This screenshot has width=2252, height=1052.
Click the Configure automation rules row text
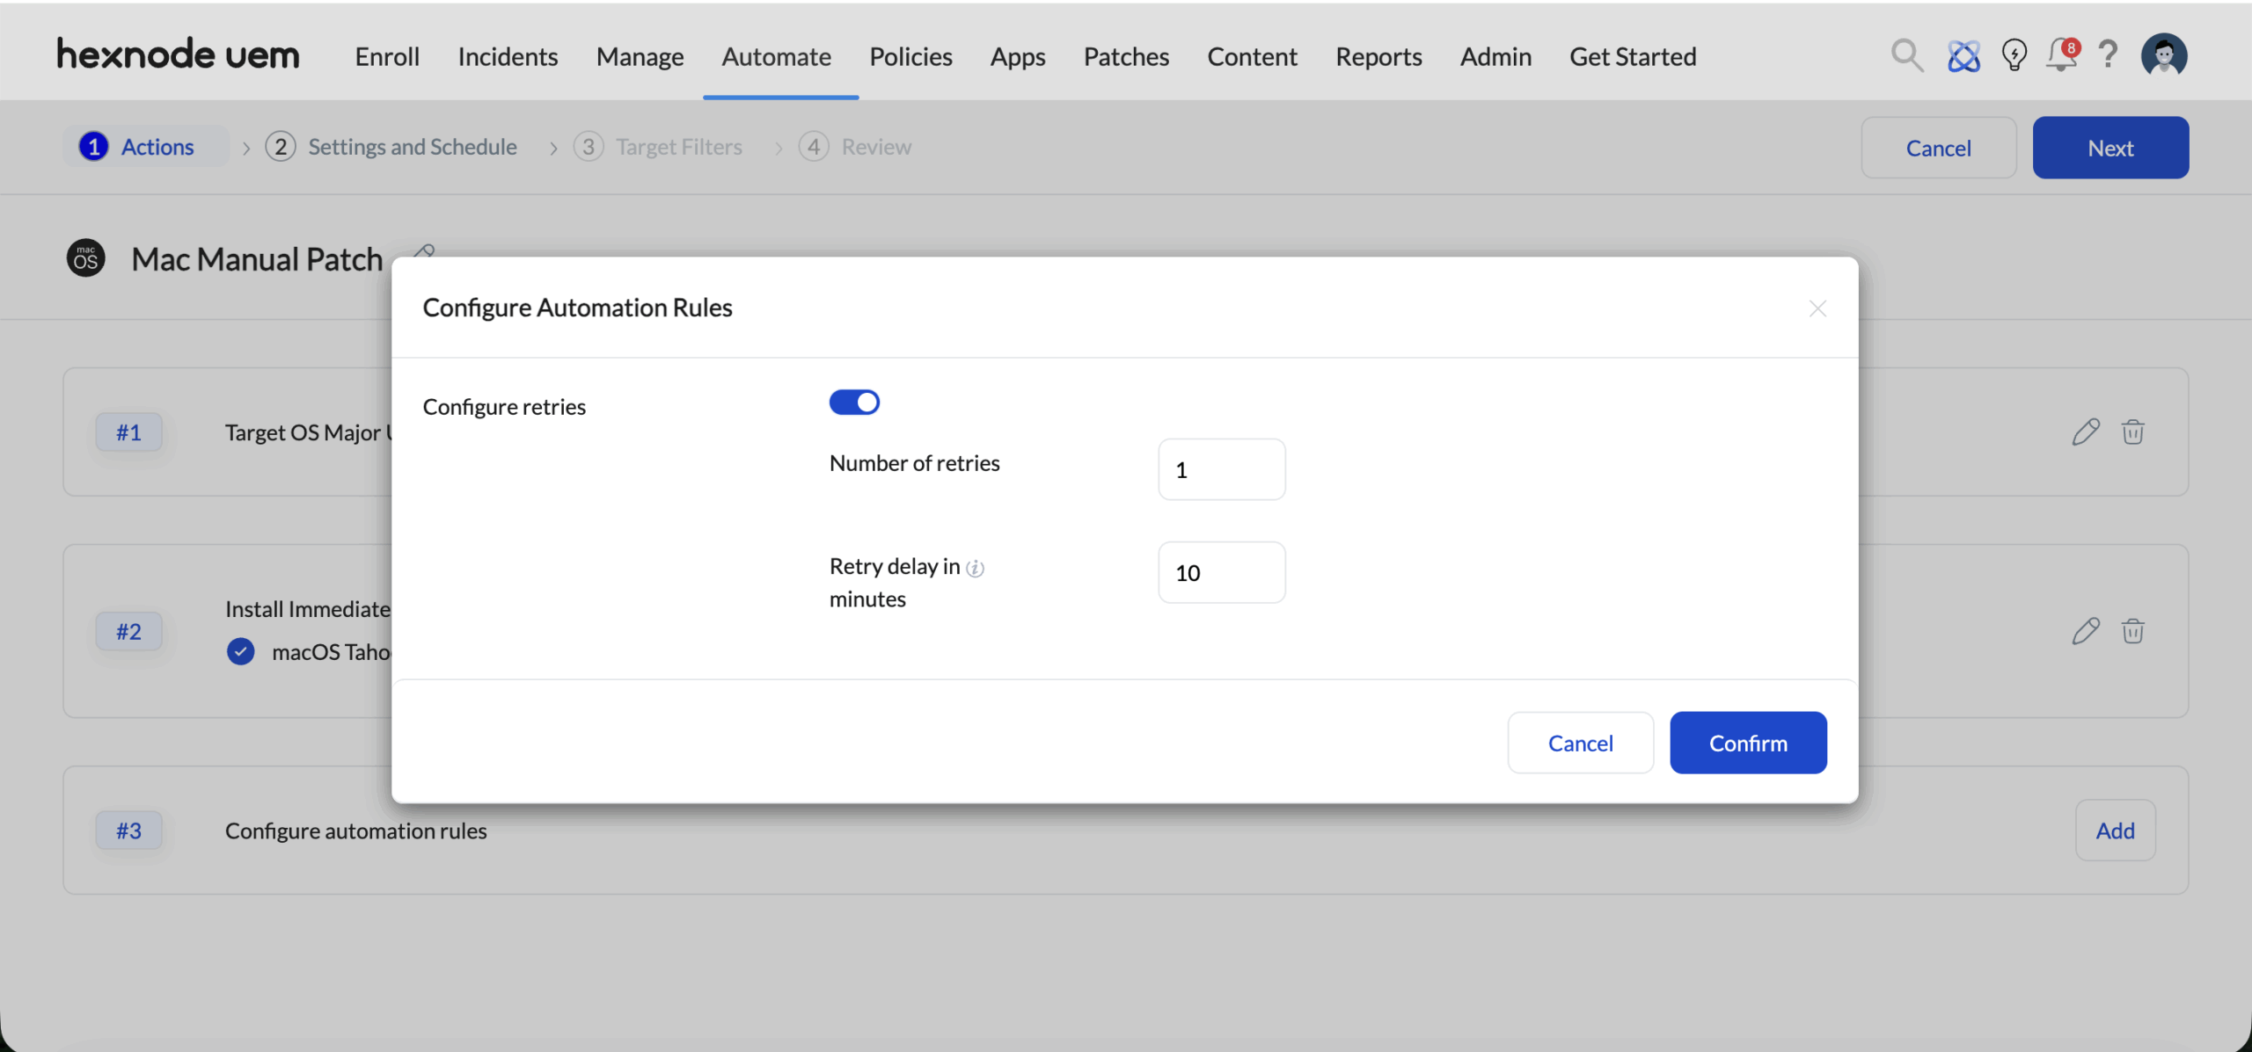click(x=355, y=831)
